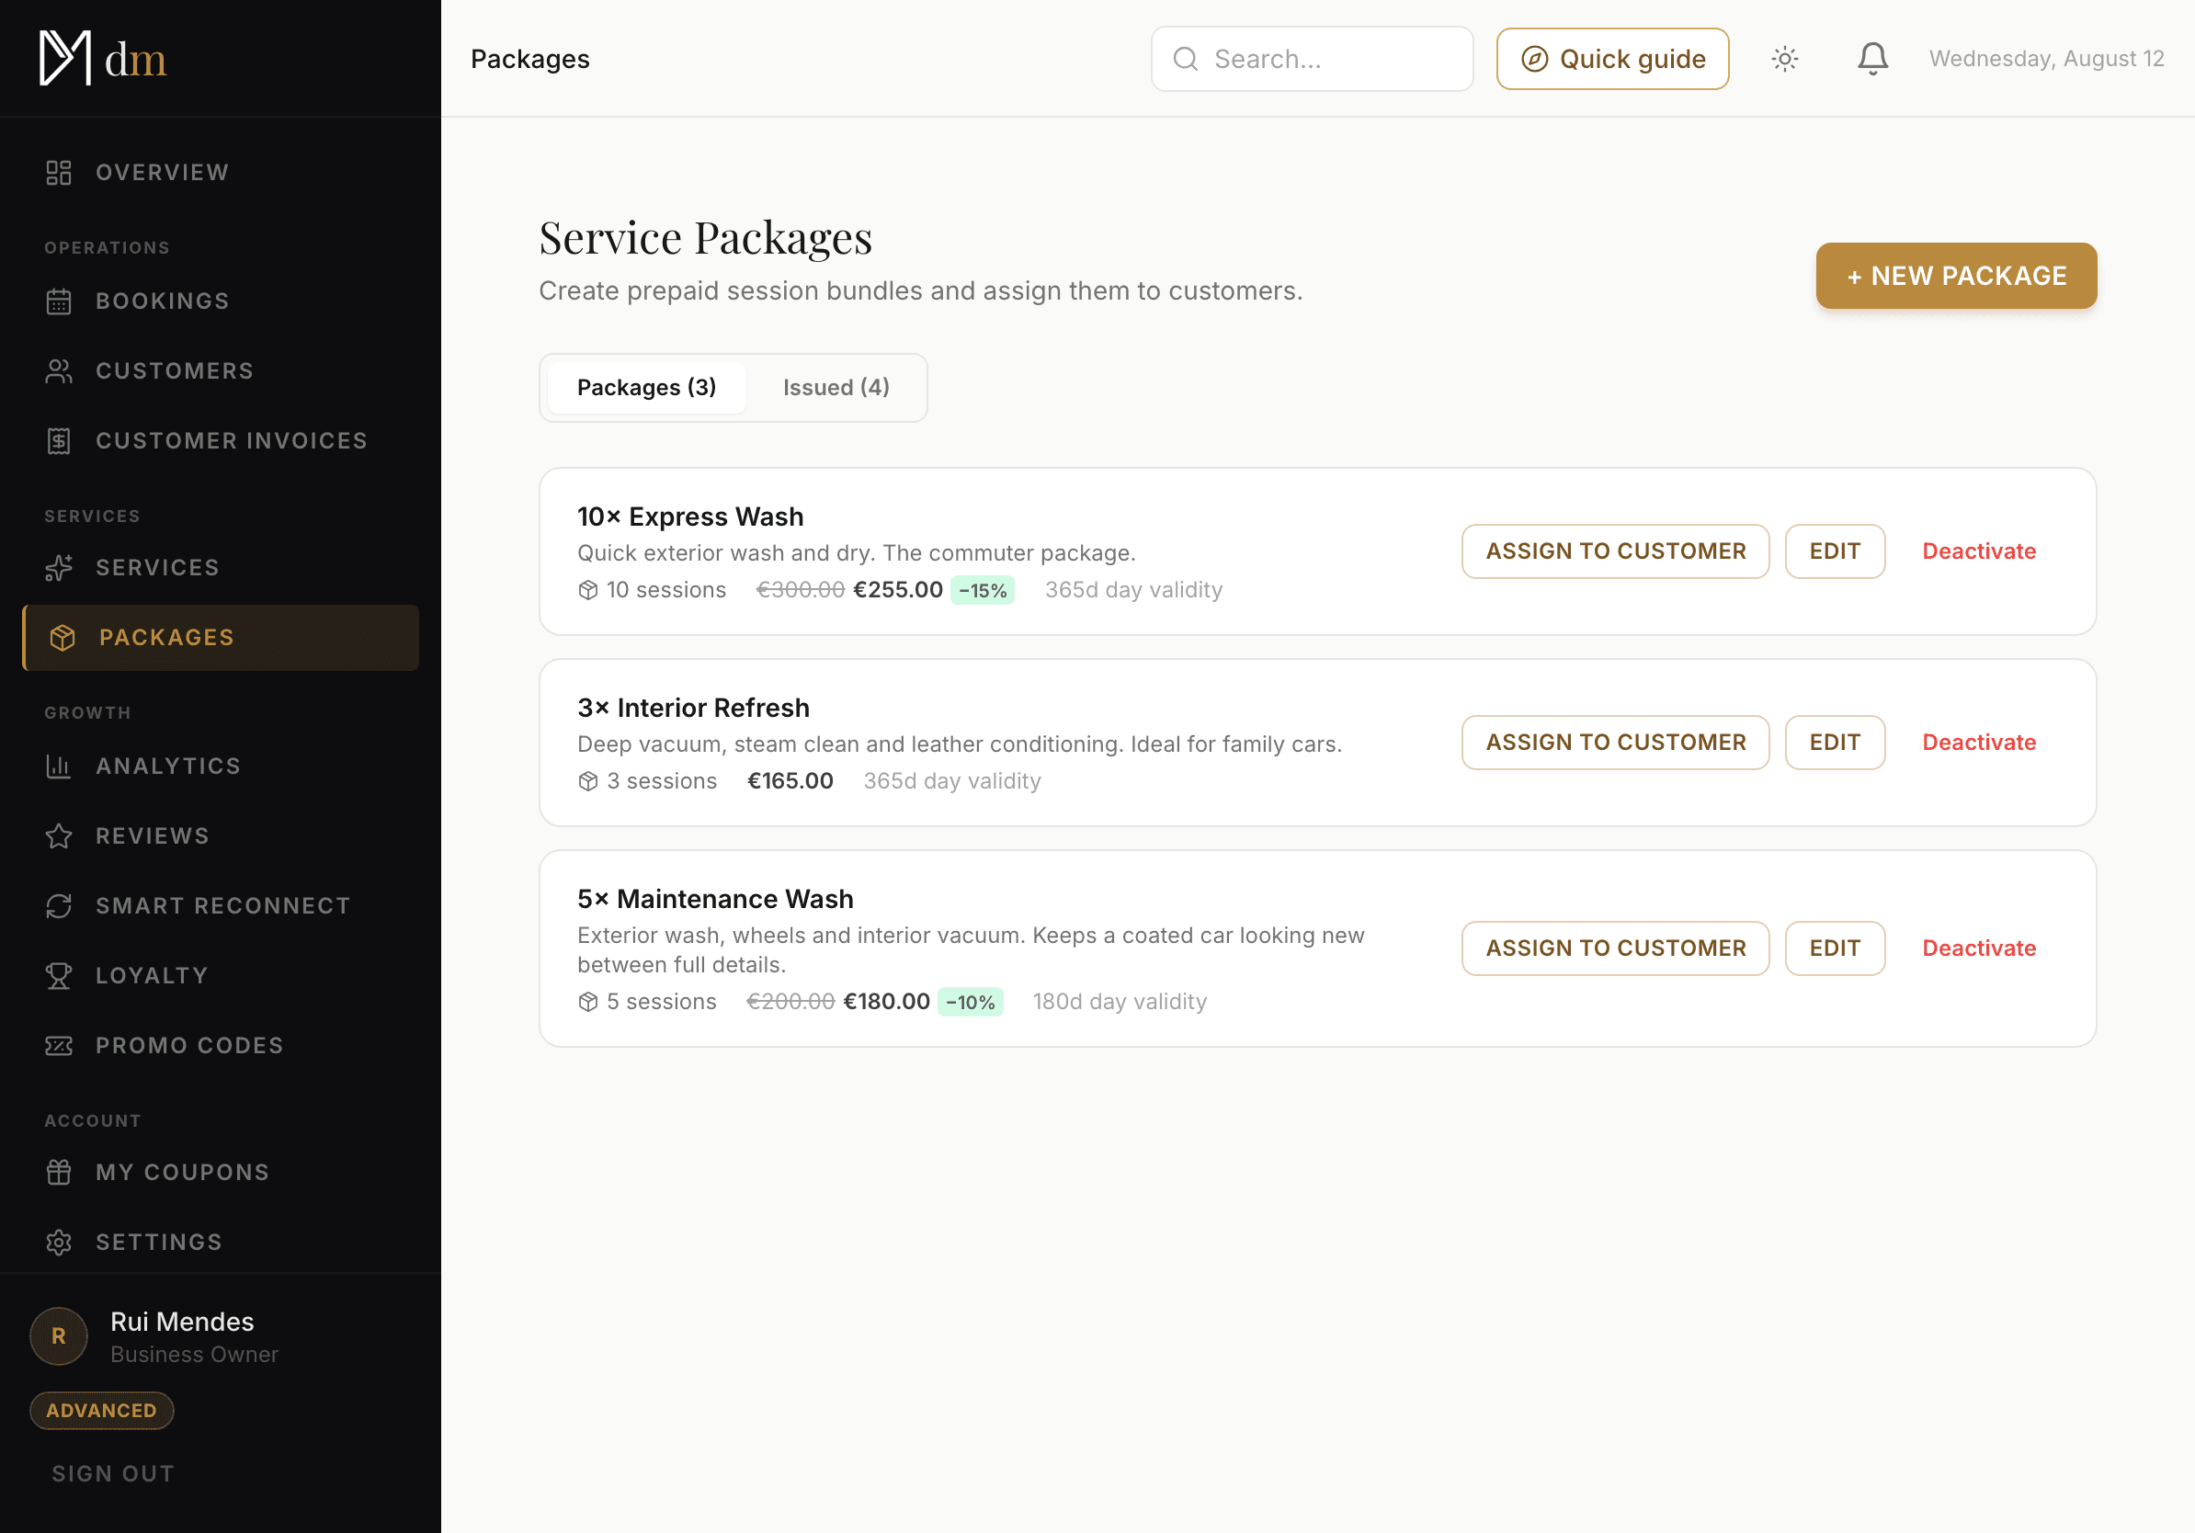Click the Loyalty trophy icon
Screen dimensions: 2195x1533
click(x=59, y=976)
